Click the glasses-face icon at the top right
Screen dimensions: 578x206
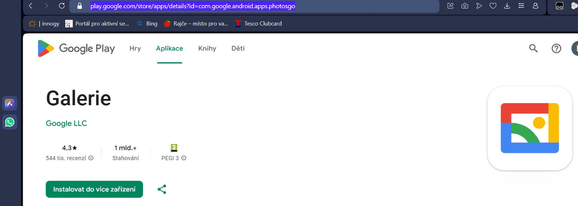(559, 6)
